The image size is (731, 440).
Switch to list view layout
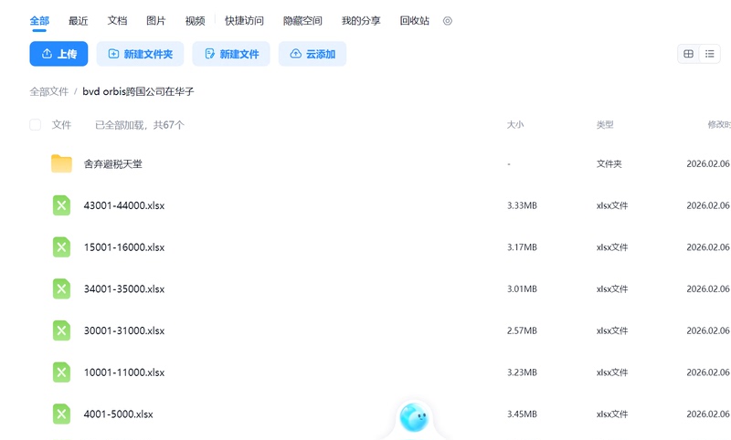pyautogui.click(x=710, y=54)
